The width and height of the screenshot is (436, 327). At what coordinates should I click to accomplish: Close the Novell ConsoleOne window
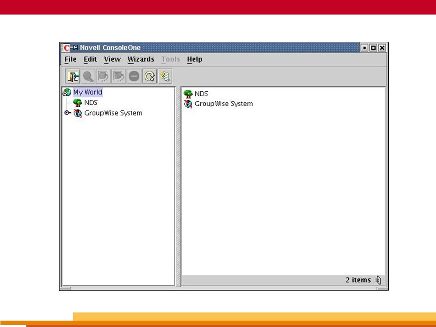(x=382, y=48)
